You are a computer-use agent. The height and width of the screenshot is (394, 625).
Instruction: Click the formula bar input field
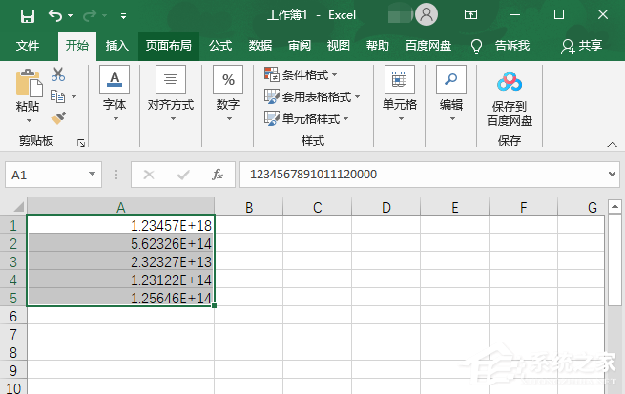420,175
